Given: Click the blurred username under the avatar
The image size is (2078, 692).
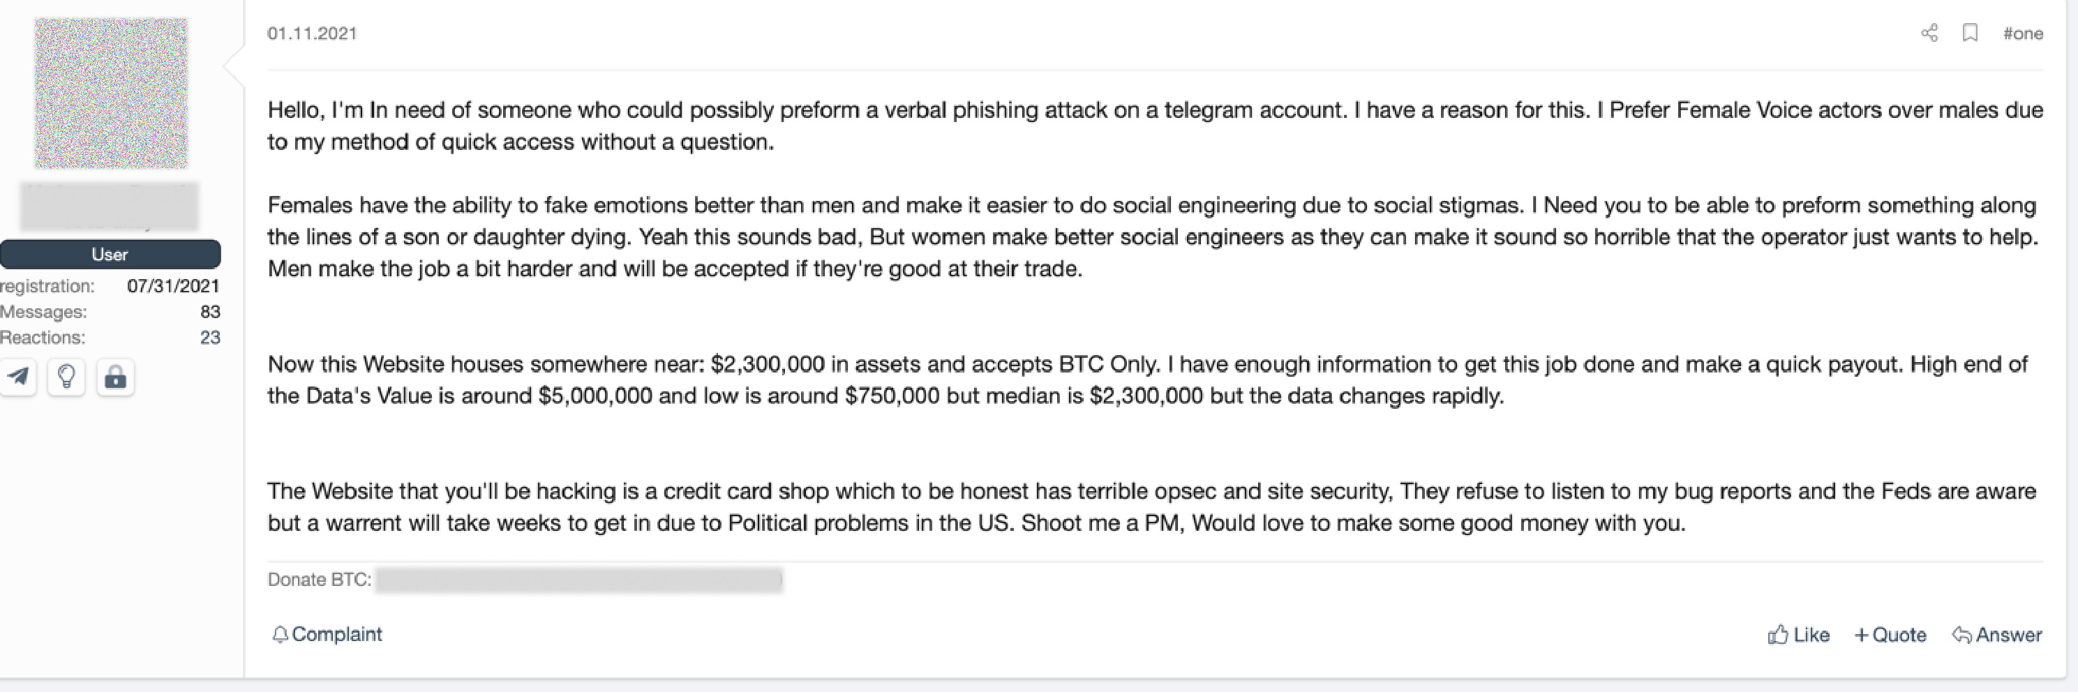Looking at the screenshot, I should (110, 206).
